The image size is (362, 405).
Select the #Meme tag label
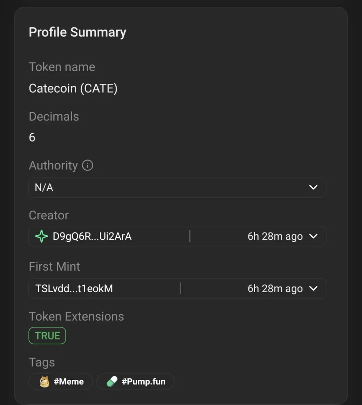click(69, 381)
